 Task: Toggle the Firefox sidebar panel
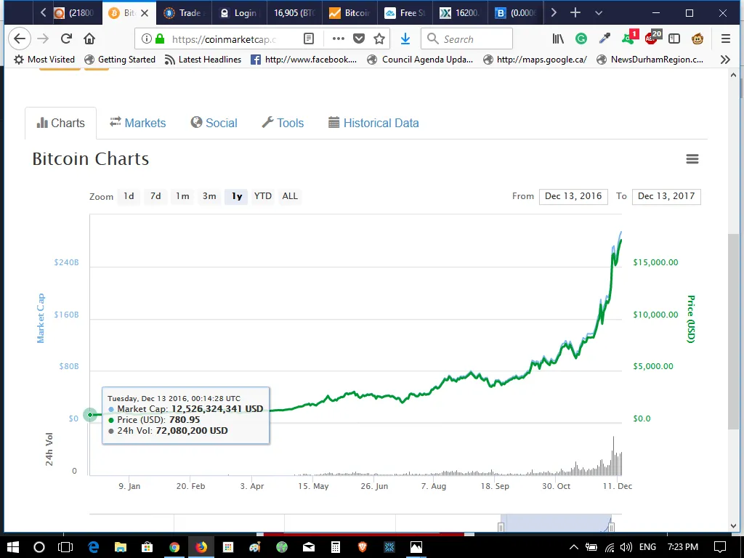(x=674, y=39)
